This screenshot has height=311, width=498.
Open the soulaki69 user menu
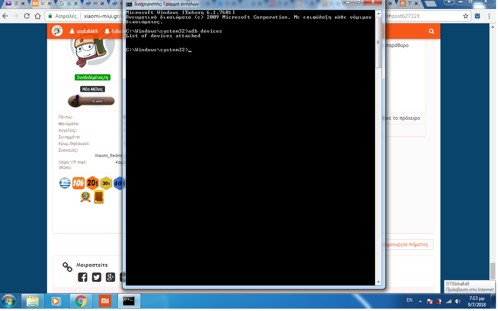(83, 31)
